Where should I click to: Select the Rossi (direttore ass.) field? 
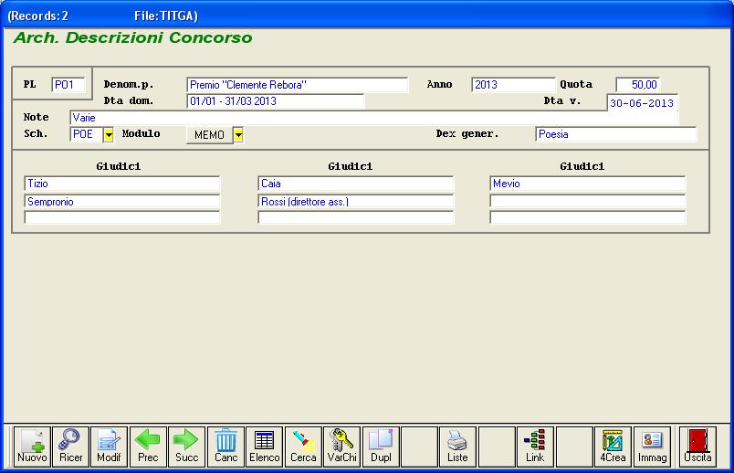(356, 202)
